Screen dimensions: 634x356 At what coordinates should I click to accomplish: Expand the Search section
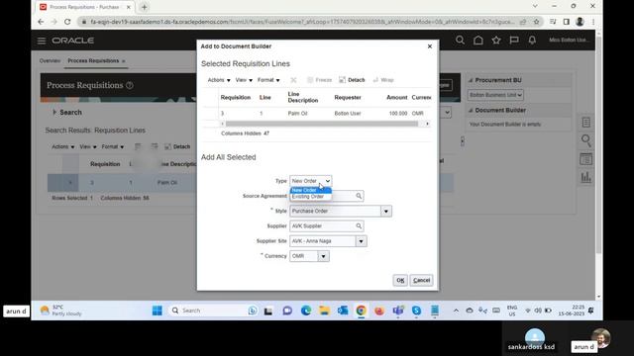point(54,112)
